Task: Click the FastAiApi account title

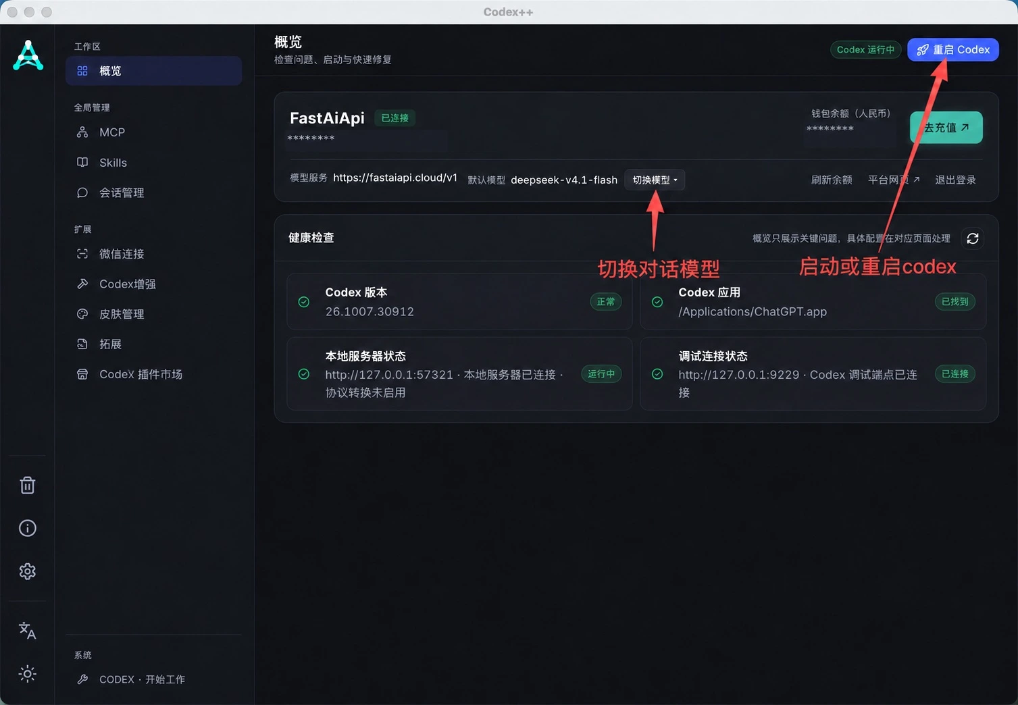Action: click(x=327, y=118)
